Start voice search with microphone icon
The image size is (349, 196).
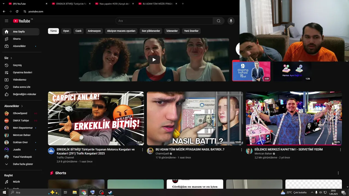[x=231, y=21]
